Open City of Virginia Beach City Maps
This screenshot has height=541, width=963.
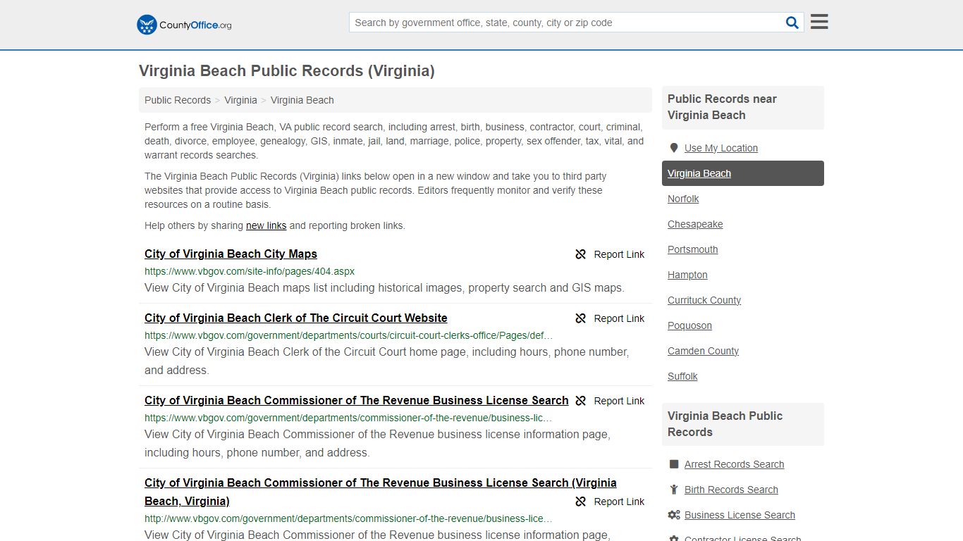231,254
